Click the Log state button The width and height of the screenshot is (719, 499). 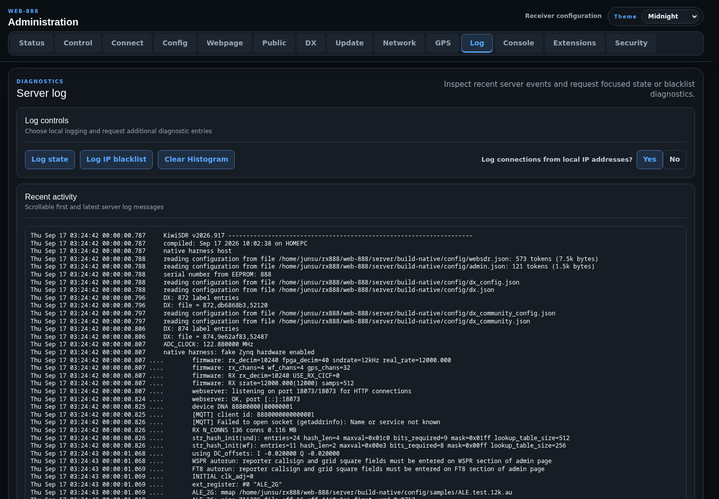50,160
